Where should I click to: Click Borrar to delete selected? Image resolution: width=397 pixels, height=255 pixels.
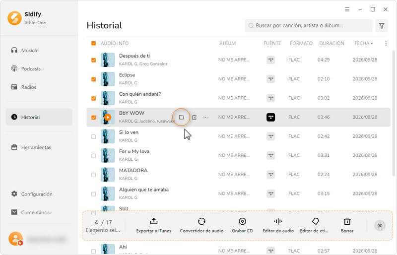[347, 225]
